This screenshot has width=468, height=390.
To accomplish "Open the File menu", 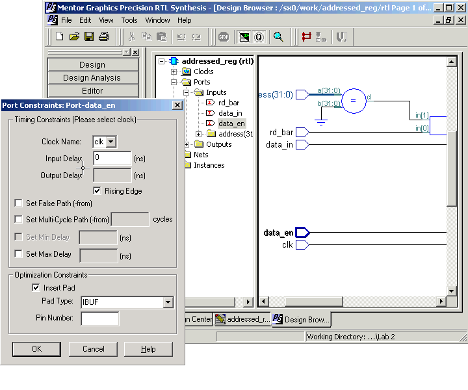I will click(66, 20).
